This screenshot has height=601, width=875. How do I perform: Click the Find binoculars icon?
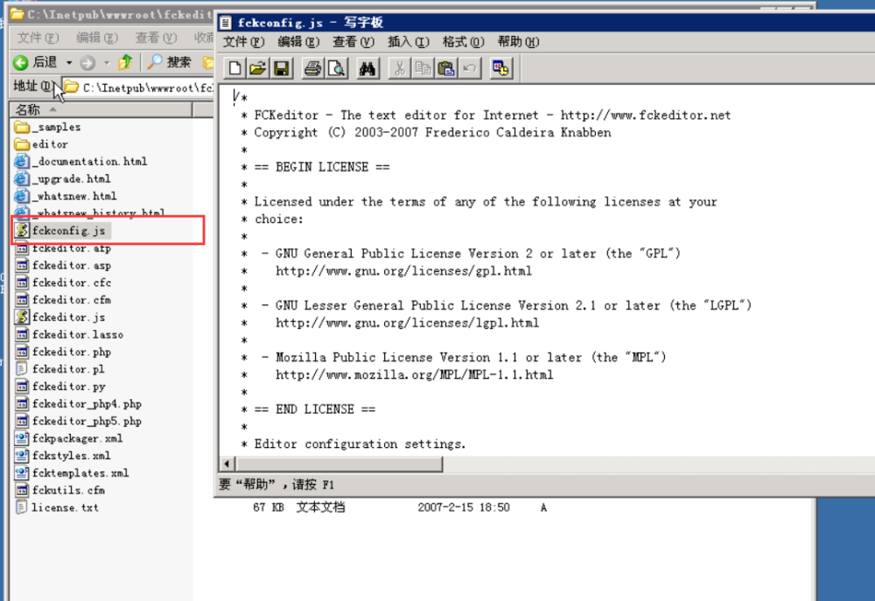pos(367,68)
